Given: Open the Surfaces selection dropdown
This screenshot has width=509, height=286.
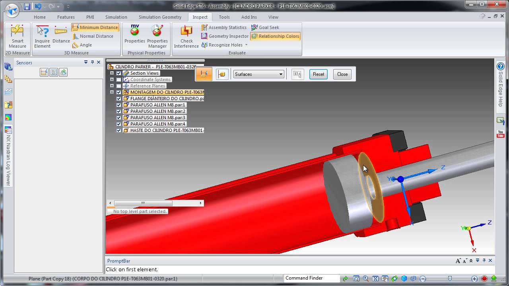Looking at the screenshot, I should pyautogui.click(x=258, y=74).
